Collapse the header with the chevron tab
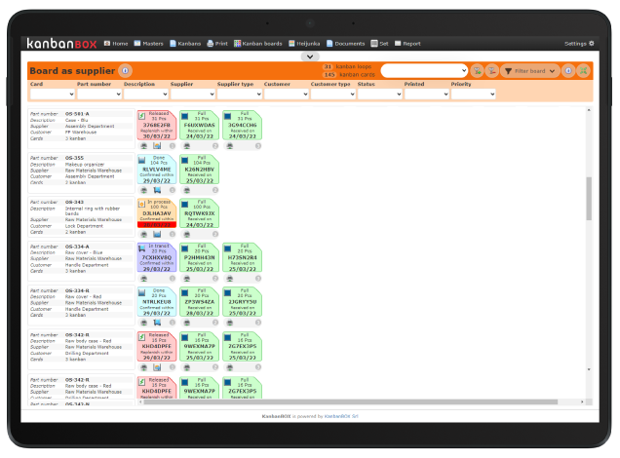The width and height of the screenshot is (620, 458). (x=310, y=57)
